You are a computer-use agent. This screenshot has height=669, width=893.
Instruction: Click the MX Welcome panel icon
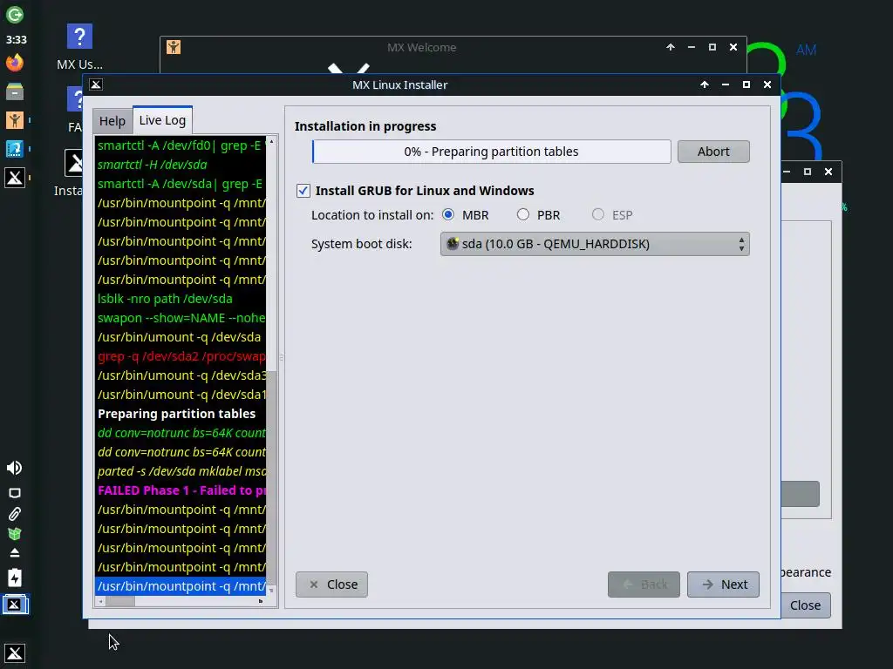click(15, 120)
